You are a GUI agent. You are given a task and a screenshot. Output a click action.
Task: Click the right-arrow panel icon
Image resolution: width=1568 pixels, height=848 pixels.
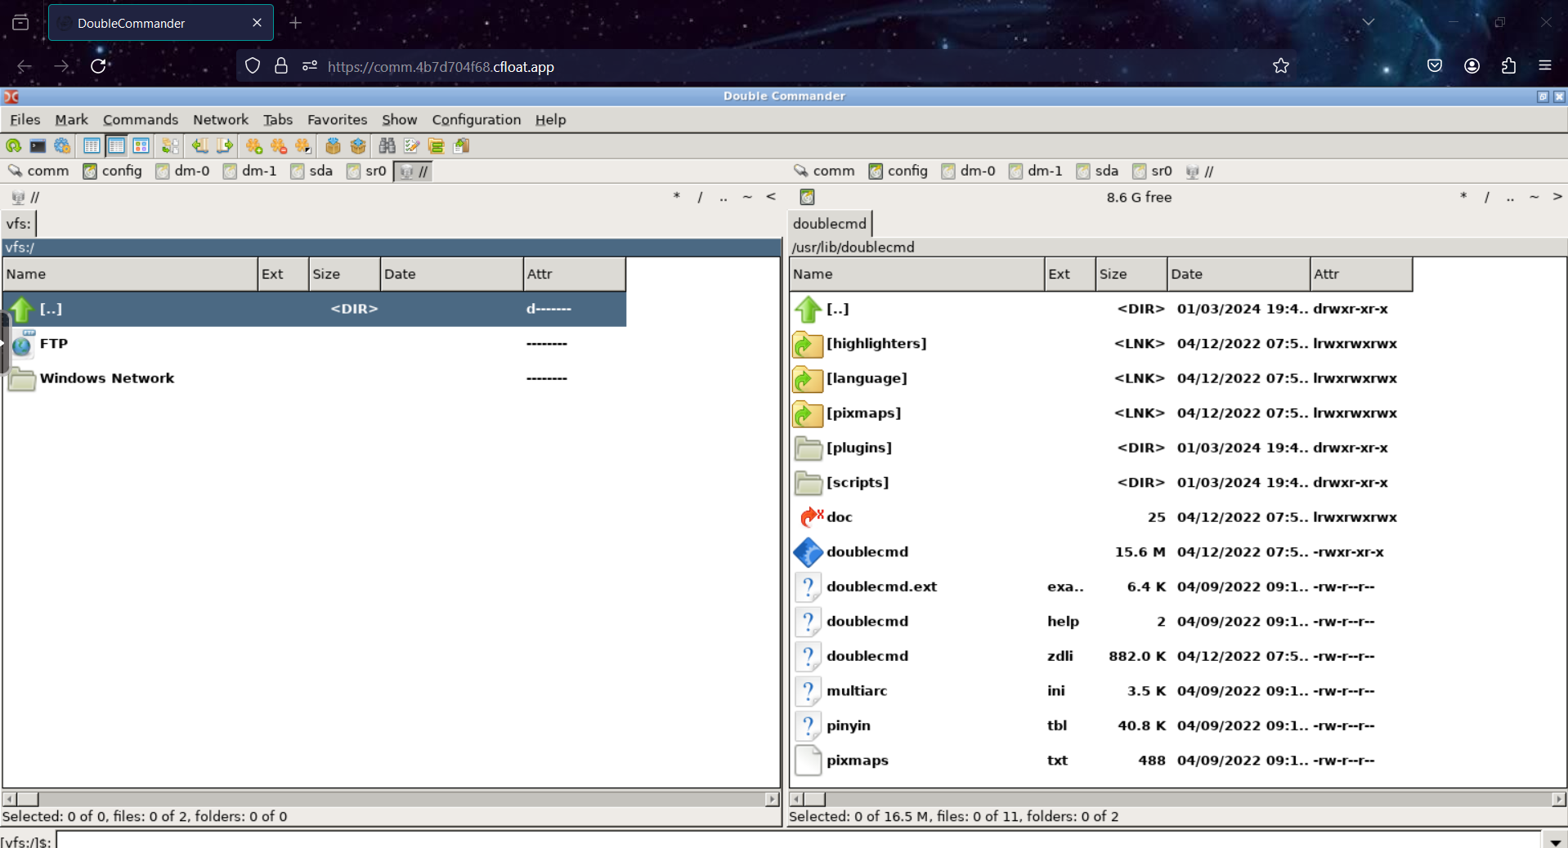224,145
